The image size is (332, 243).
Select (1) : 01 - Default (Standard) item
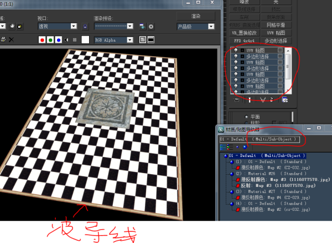(x=271, y=161)
